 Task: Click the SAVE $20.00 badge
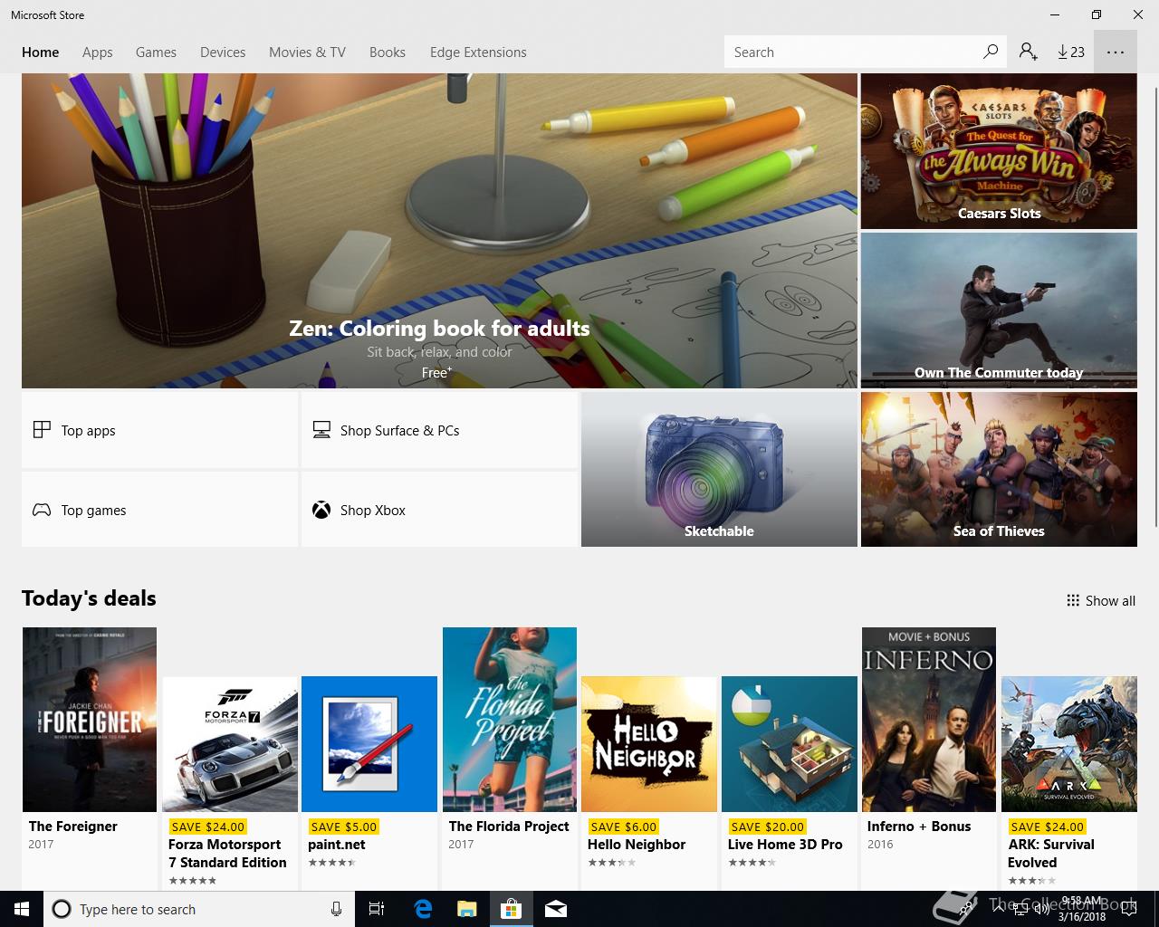(x=767, y=827)
